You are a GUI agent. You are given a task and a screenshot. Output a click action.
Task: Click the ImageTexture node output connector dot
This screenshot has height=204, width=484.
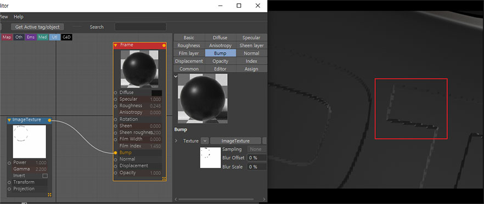coord(49,120)
